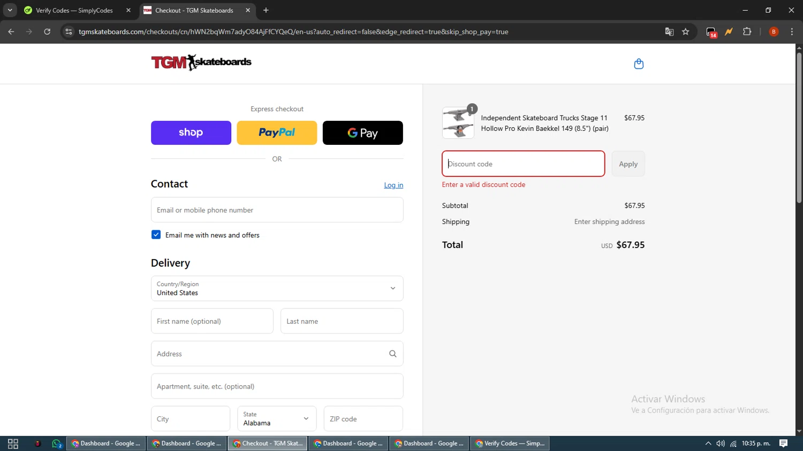Click the discount Apply button
This screenshot has width=803, height=451.
[628, 164]
